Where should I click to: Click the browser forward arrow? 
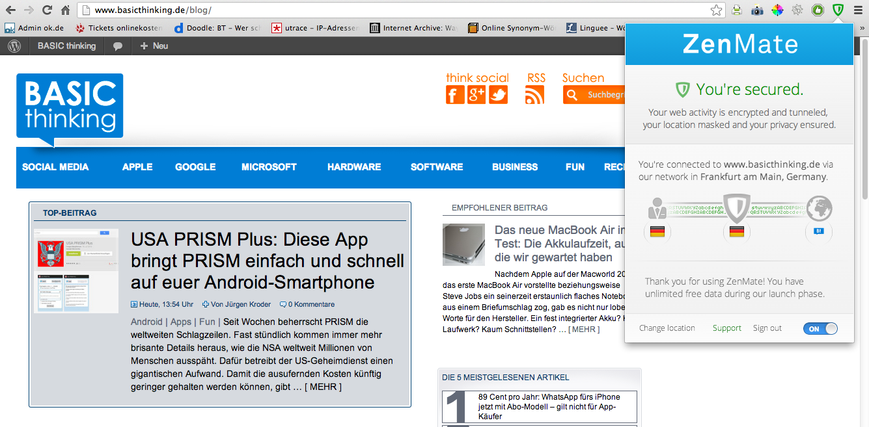[x=29, y=10]
